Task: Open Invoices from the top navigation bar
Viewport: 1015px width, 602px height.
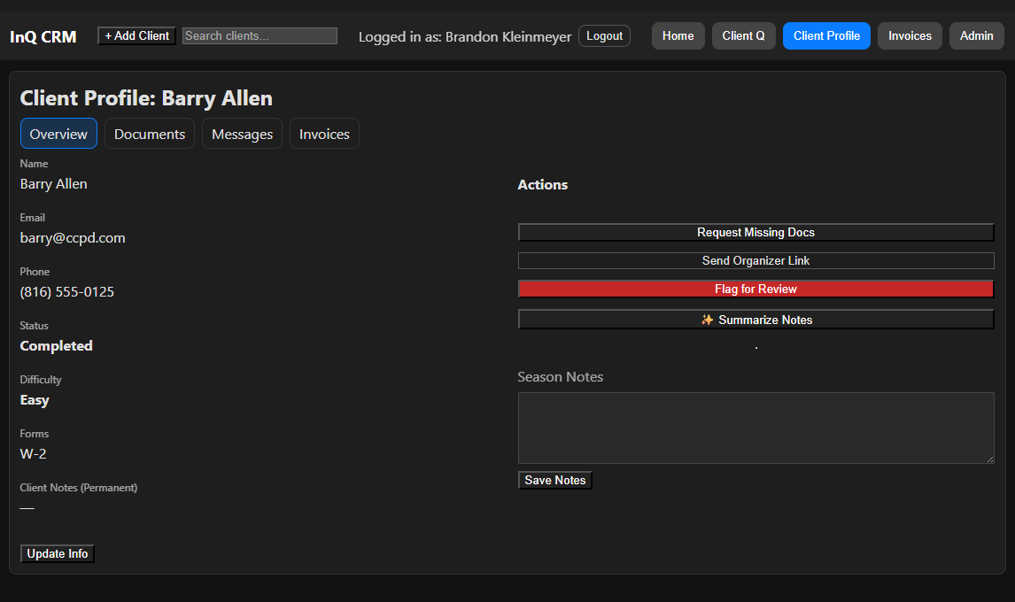Action: (910, 36)
